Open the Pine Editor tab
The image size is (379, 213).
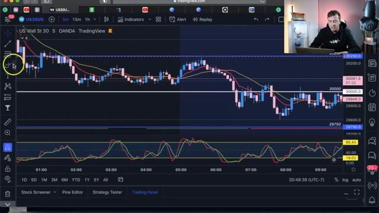click(x=72, y=192)
